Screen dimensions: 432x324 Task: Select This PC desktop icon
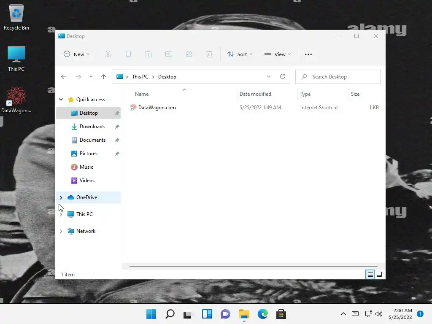click(x=16, y=59)
